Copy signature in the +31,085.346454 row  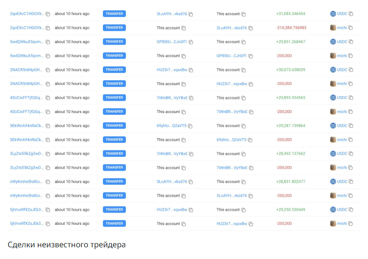pyautogui.click(x=48, y=14)
